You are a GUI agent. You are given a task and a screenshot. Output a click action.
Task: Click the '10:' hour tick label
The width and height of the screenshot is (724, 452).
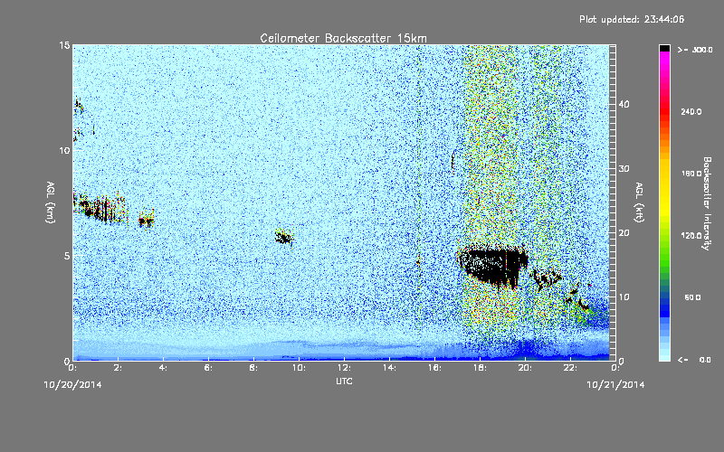[299, 368]
